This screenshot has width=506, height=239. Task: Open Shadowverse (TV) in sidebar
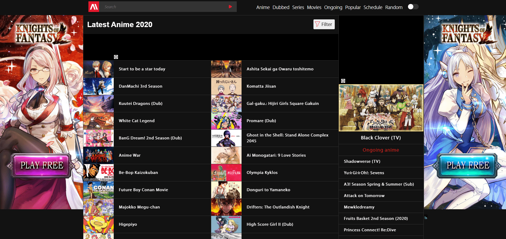(362, 161)
